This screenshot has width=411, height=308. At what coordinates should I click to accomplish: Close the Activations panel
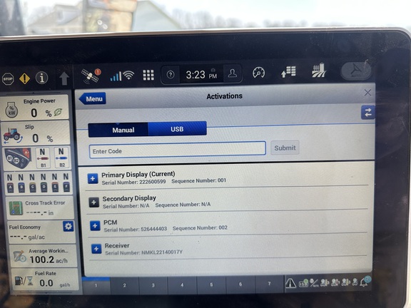[367, 93]
